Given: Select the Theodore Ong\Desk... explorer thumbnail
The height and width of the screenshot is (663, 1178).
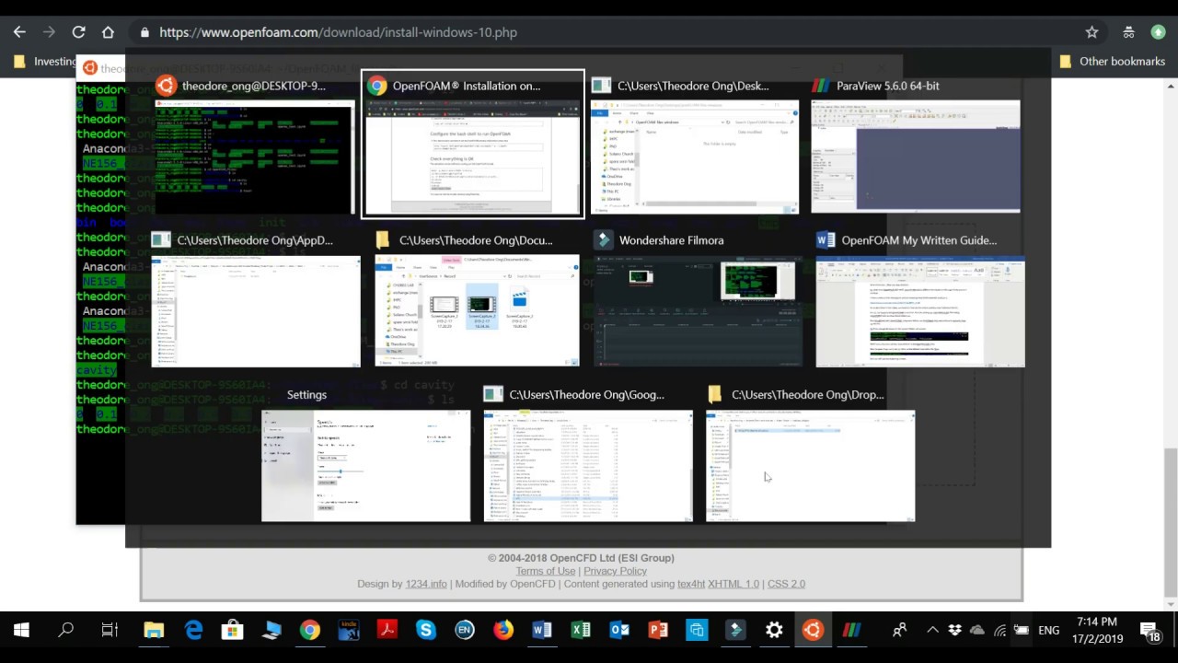Looking at the screenshot, I should click(x=695, y=157).
